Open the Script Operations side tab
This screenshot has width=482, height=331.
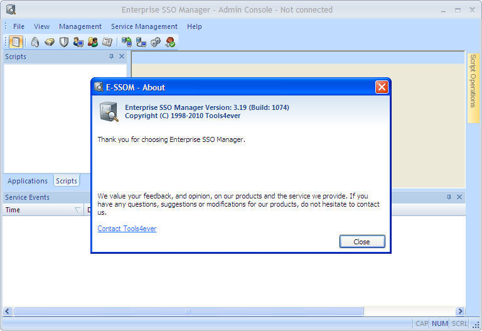[x=473, y=88]
